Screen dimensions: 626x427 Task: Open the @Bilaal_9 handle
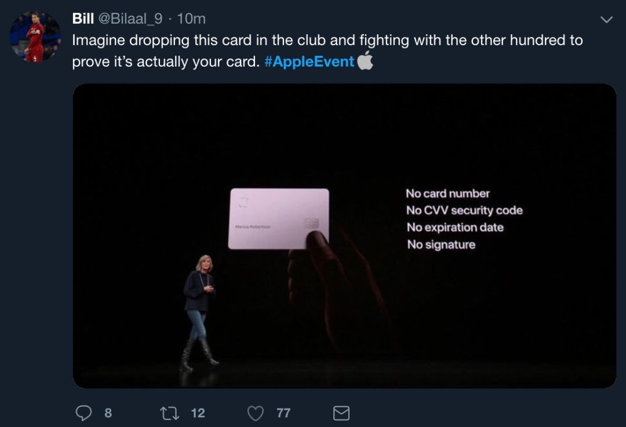click(x=130, y=19)
